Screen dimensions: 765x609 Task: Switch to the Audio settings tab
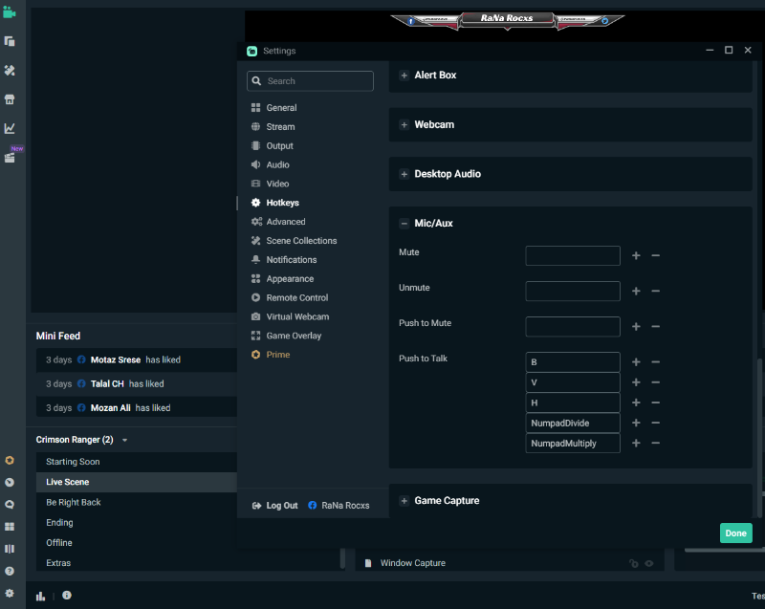277,164
